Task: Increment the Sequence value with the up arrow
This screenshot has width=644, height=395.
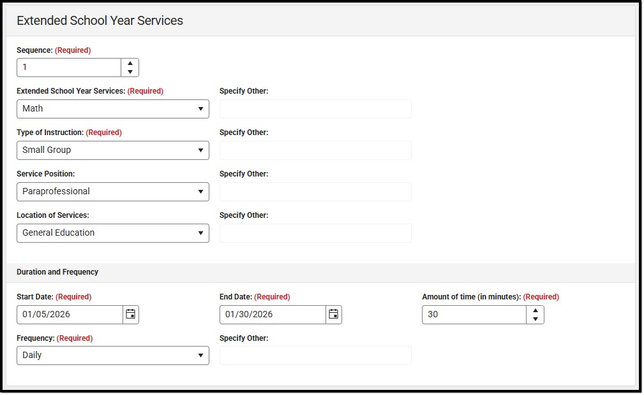Action: click(x=130, y=63)
